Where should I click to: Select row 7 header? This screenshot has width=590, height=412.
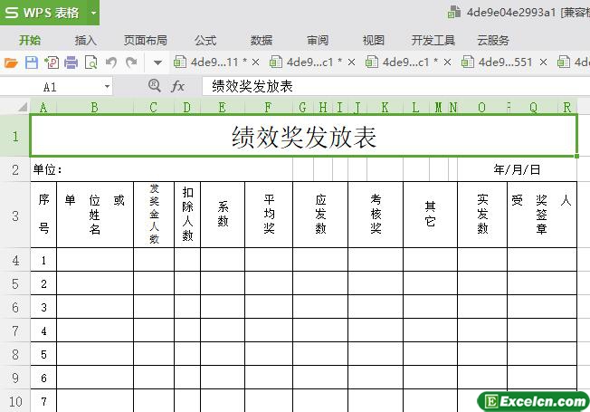(x=15, y=331)
